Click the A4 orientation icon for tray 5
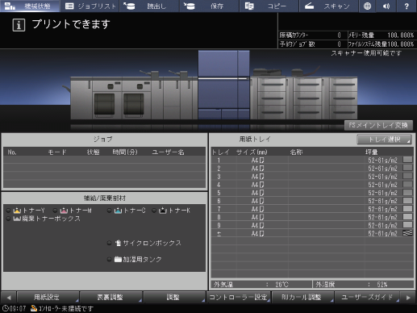Screen dimensions: 417x313 tap(261, 193)
